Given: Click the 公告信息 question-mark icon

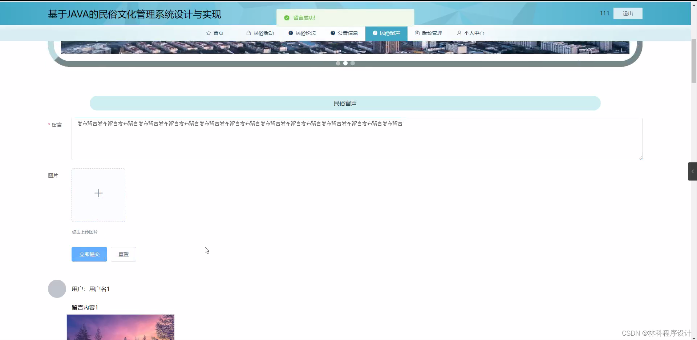Looking at the screenshot, I should click(x=333, y=33).
